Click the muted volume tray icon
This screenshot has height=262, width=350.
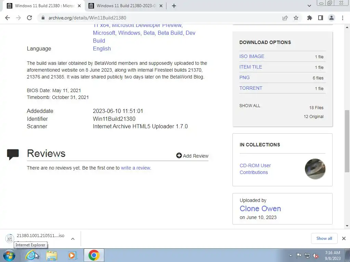click(315, 256)
